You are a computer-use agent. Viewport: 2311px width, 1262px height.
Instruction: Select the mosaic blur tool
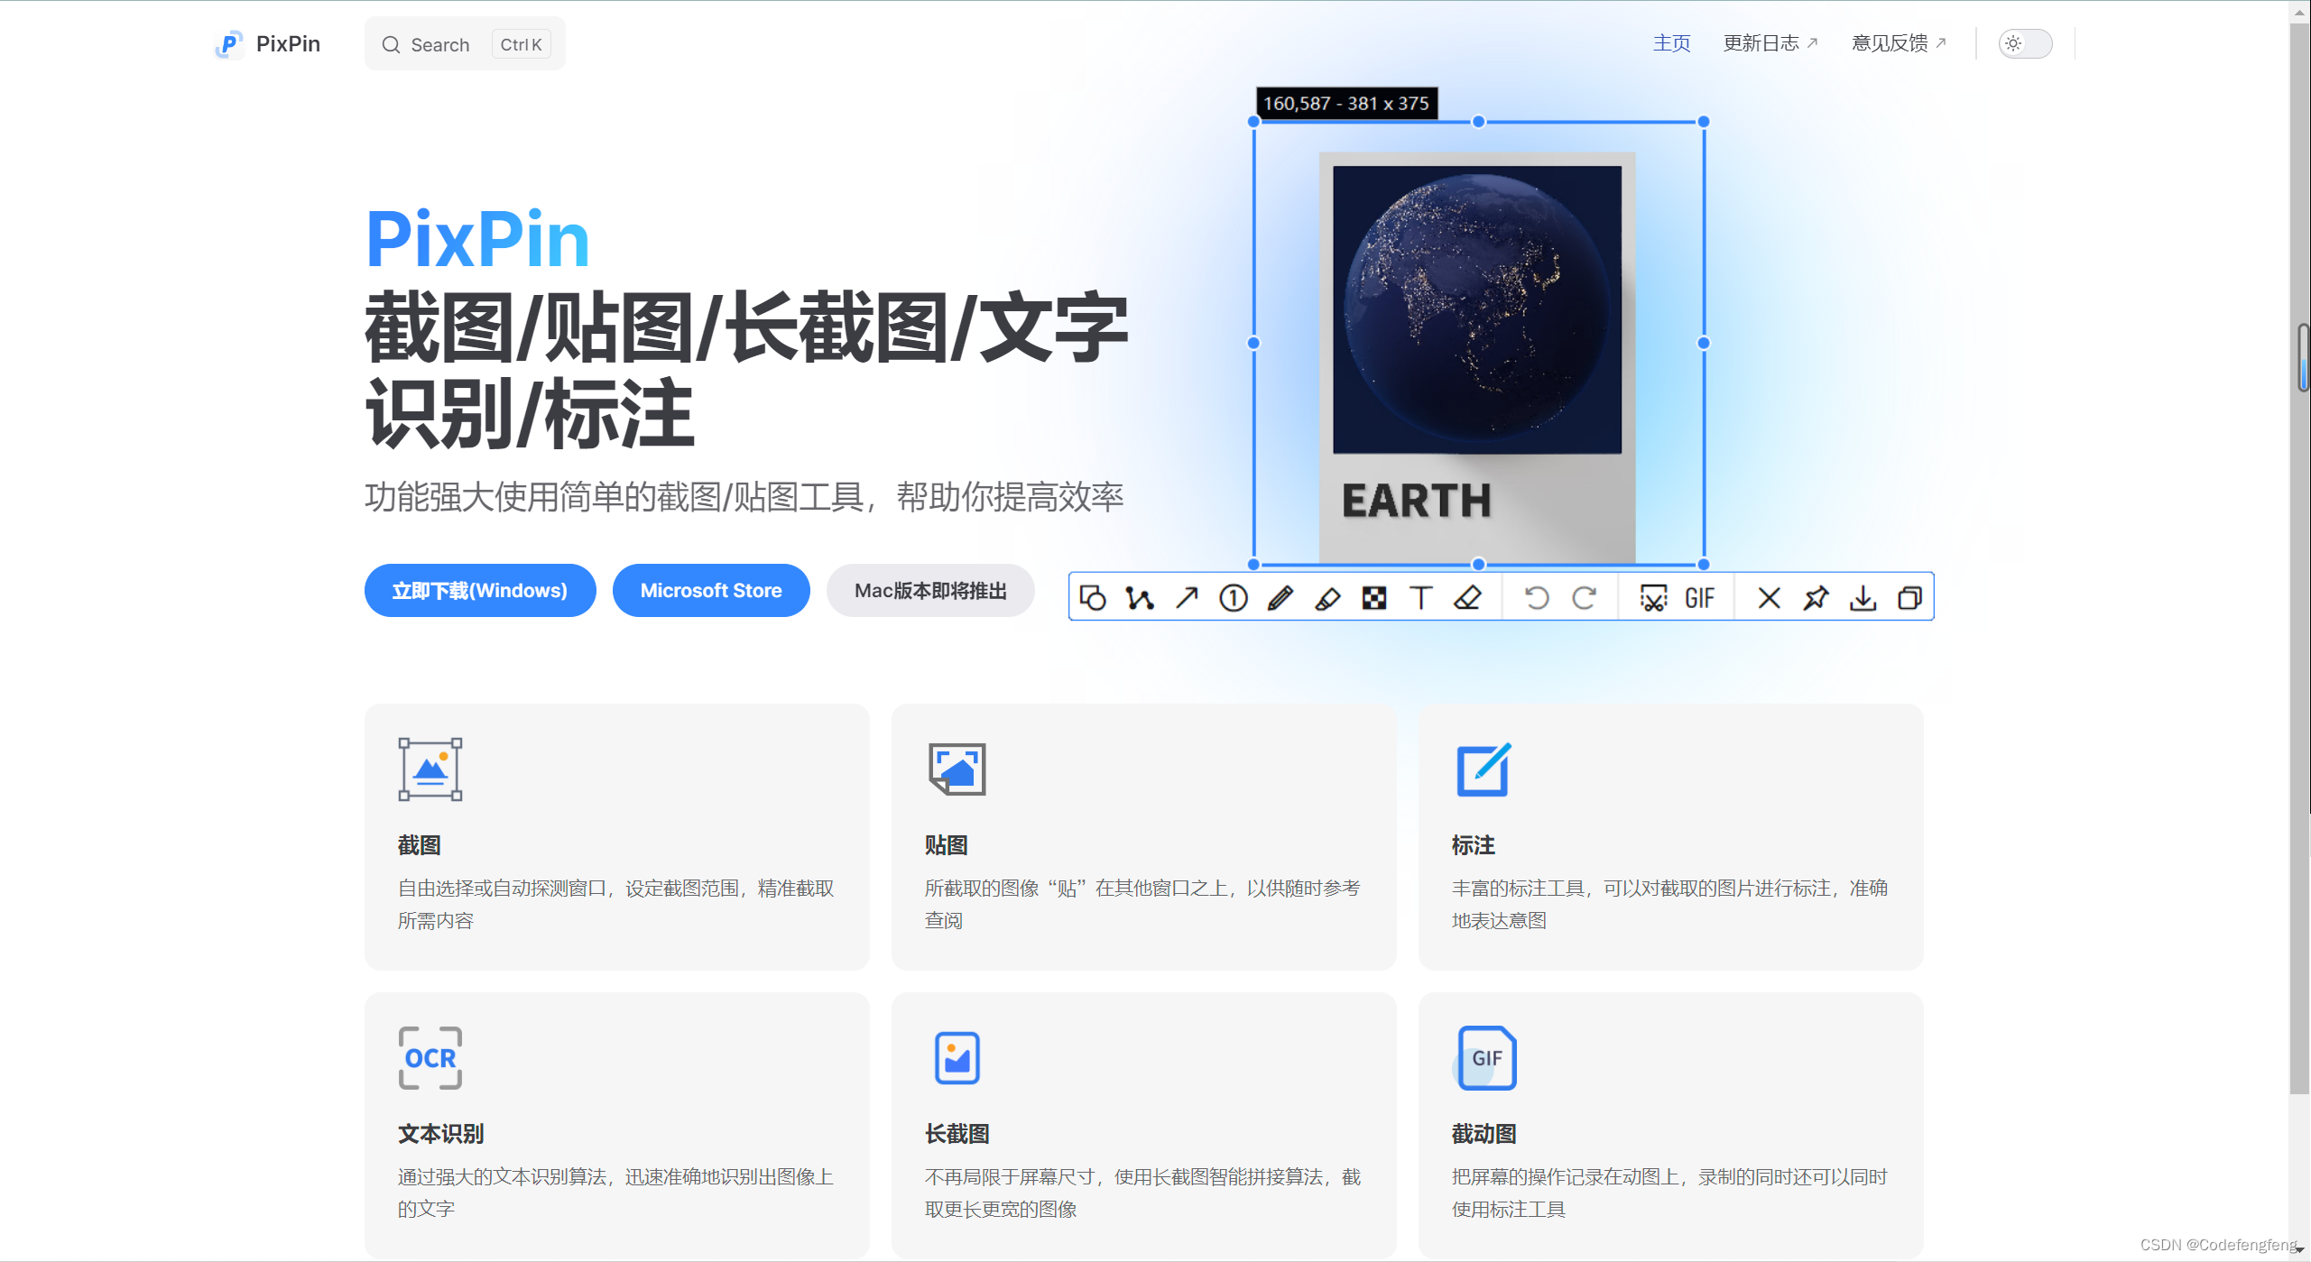(x=1374, y=598)
